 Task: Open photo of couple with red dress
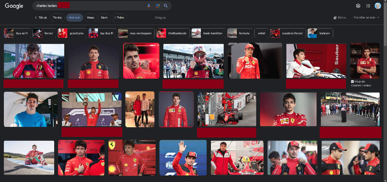[140, 110]
